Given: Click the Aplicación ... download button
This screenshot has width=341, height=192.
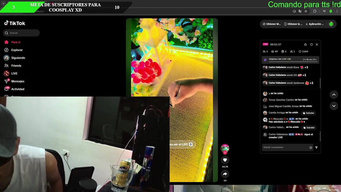Looking at the screenshot, I should [x=315, y=24].
